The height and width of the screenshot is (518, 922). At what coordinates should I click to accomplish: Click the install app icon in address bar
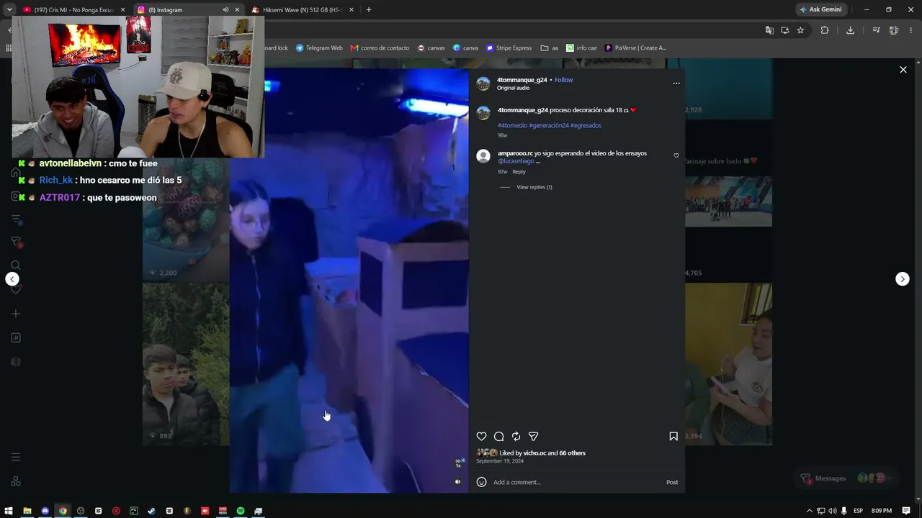click(784, 30)
